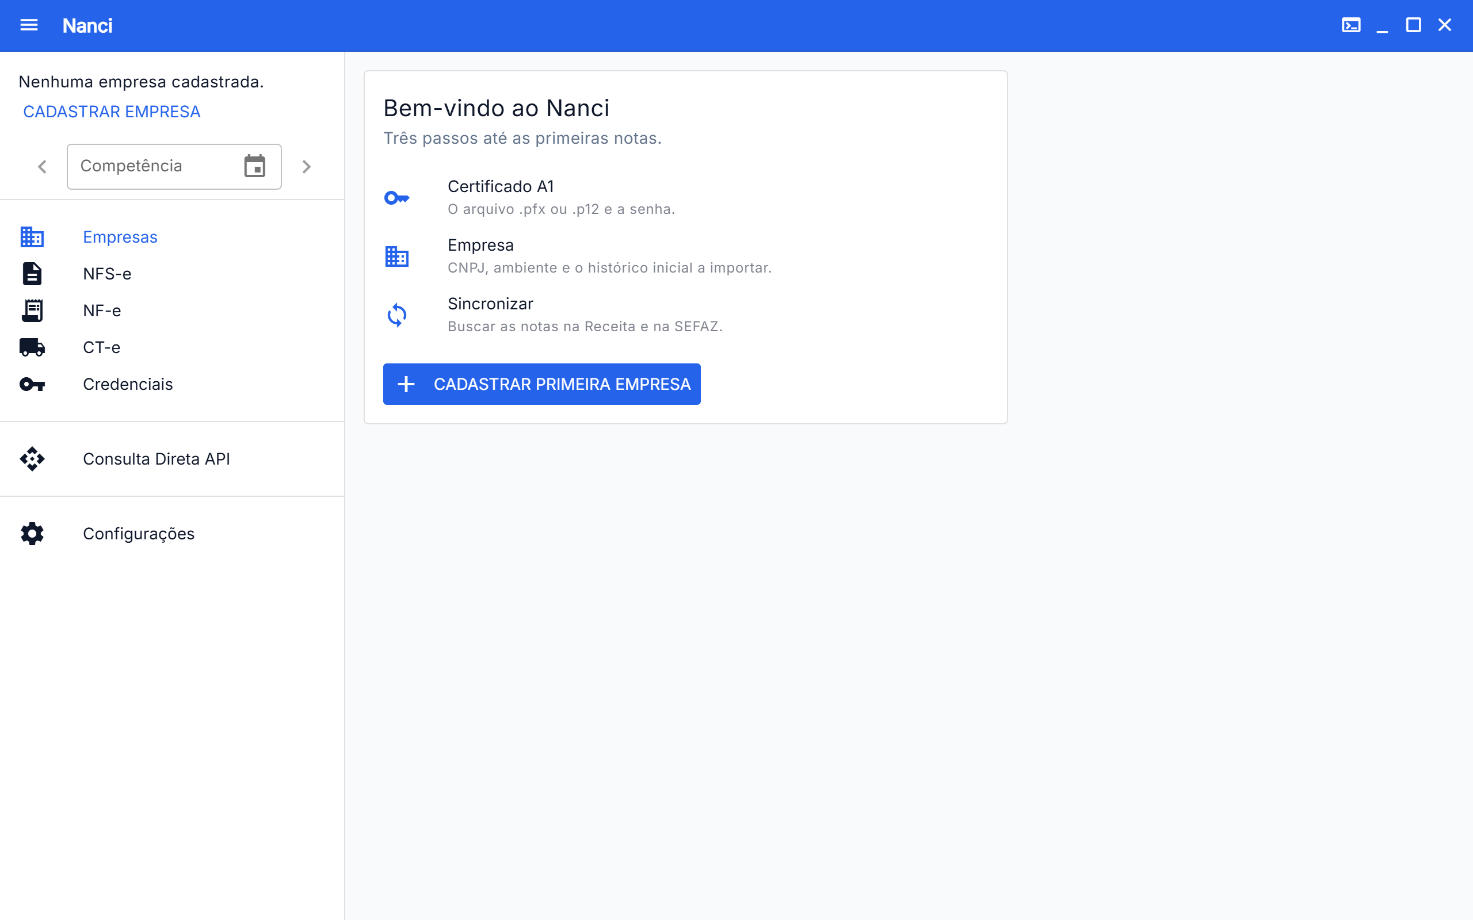Select Empresas in the sidebar menu
The image size is (1473, 920).
coord(171,237)
